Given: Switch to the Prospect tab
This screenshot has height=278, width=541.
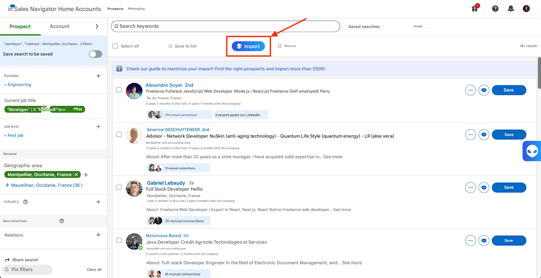Looking at the screenshot, I should click(20, 27).
